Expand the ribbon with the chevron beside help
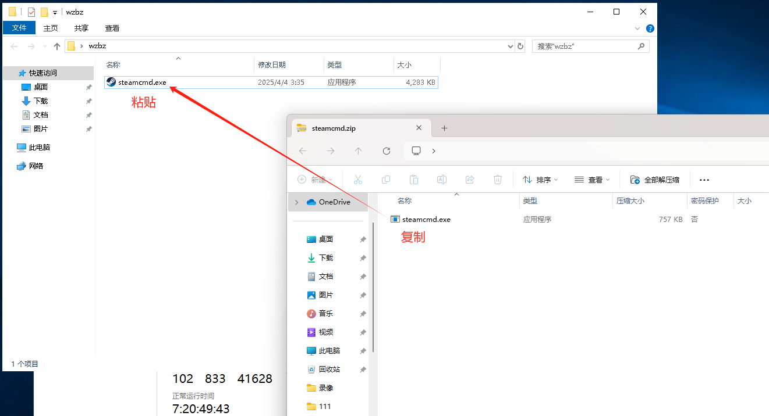 point(638,28)
